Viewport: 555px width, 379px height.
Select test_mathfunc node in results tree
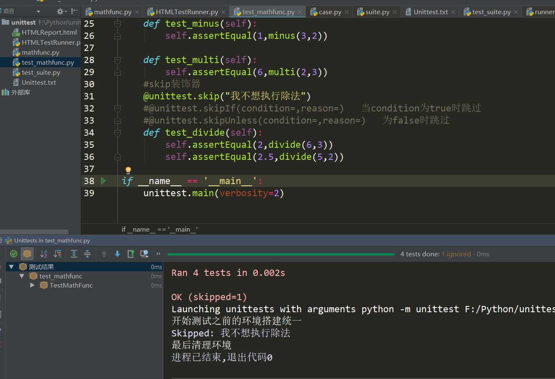click(61, 276)
